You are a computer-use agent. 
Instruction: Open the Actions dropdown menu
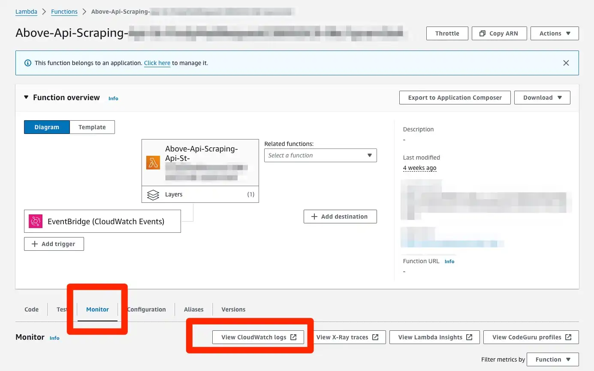pos(554,33)
